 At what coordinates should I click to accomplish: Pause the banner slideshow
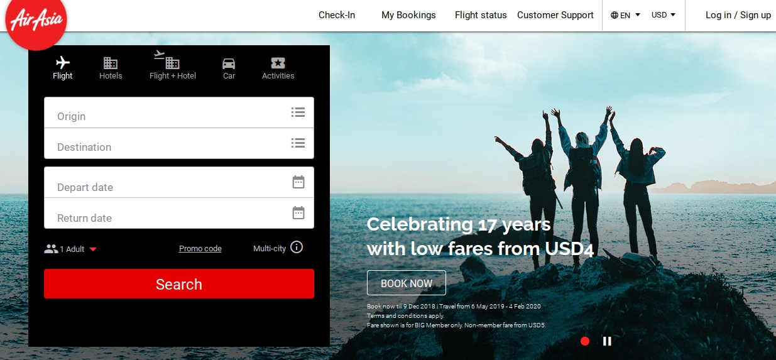pyautogui.click(x=607, y=341)
